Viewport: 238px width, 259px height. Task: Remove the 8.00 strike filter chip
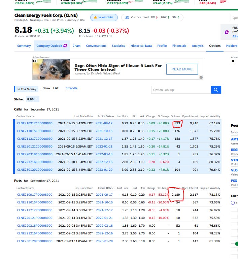click(37, 99)
